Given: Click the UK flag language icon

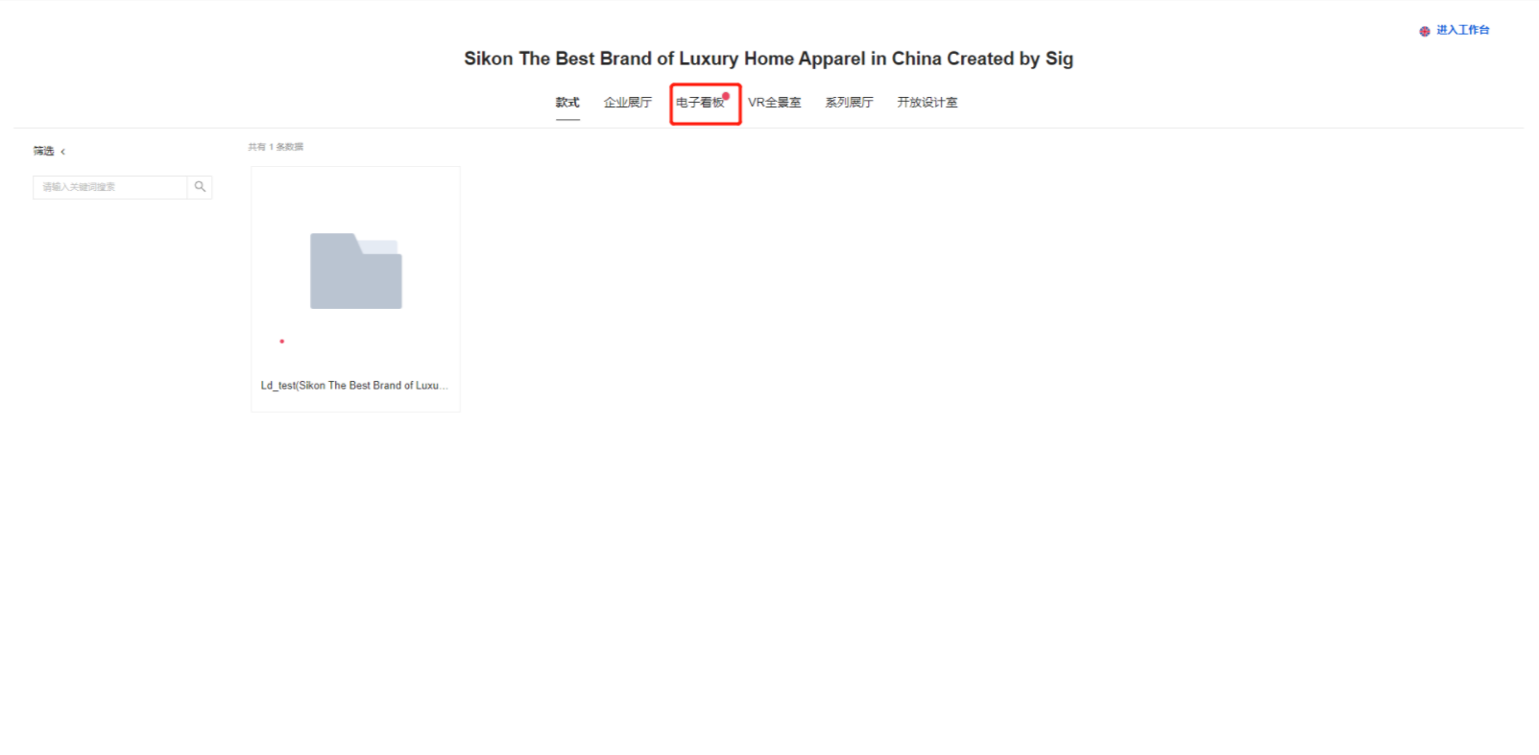Looking at the screenshot, I should (x=1425, y=32).
